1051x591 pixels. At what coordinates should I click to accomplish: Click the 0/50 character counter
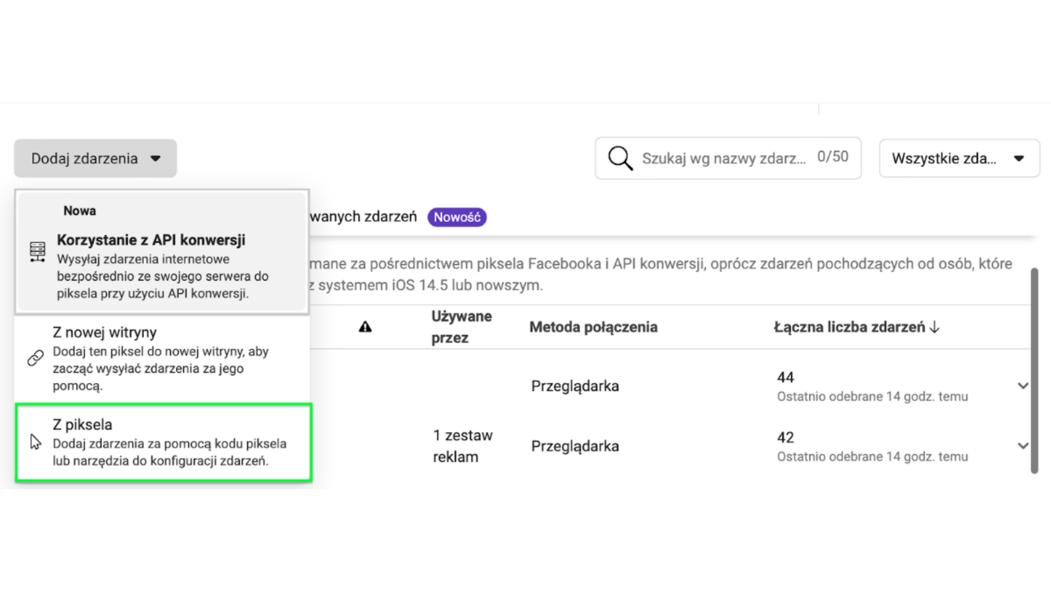coord(833,156)
